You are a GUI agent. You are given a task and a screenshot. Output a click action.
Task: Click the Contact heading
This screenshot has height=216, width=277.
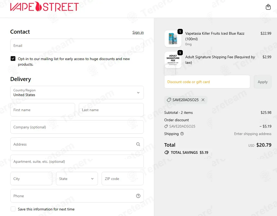click(x=20, y=32)
